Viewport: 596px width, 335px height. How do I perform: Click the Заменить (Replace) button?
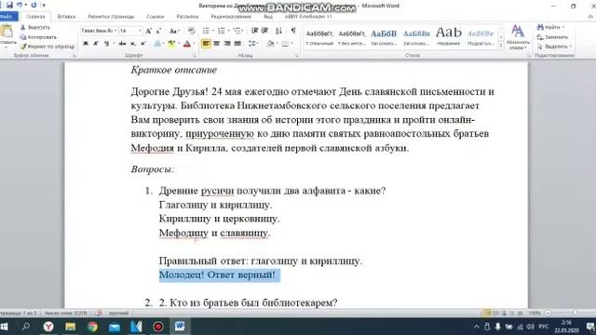(552, 37)
